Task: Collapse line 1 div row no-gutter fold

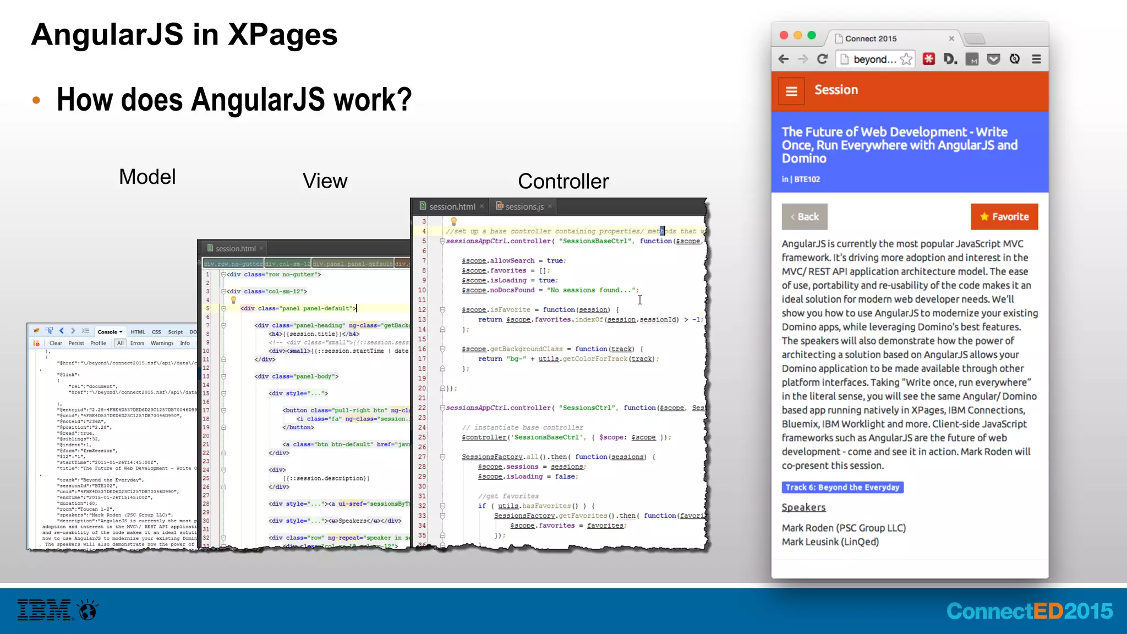Action: tap(223, 274)
